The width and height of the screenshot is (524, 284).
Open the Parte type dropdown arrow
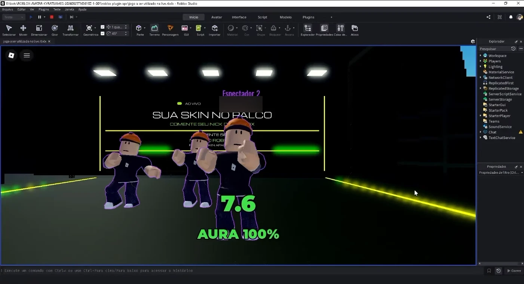pyautogui.click(x=144, y=28)
